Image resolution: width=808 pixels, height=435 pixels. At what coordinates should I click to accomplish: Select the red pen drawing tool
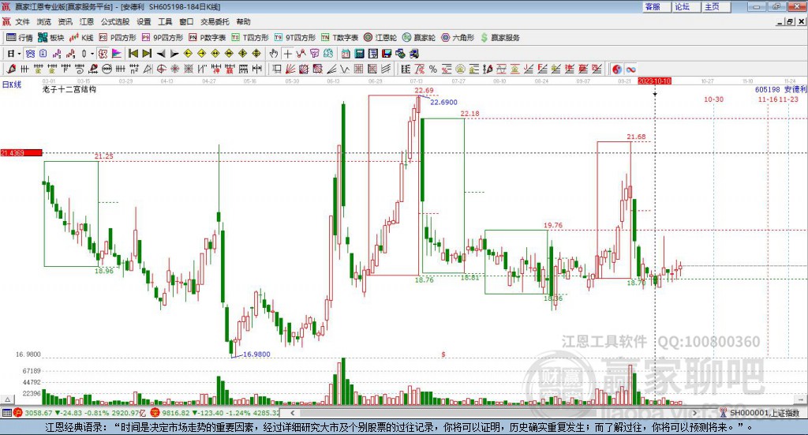pyautogui.click(x=11, y=69)
